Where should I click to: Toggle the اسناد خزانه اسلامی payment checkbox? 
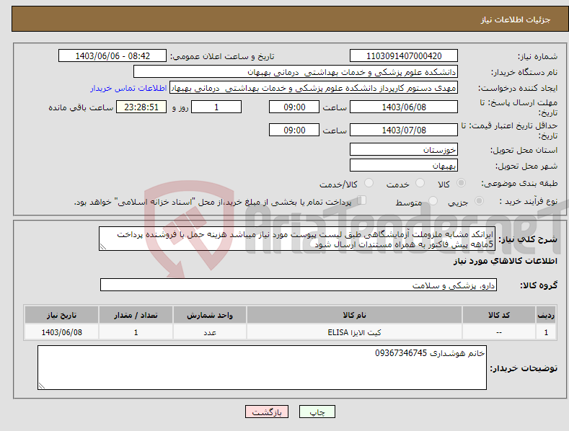(362, 200)
